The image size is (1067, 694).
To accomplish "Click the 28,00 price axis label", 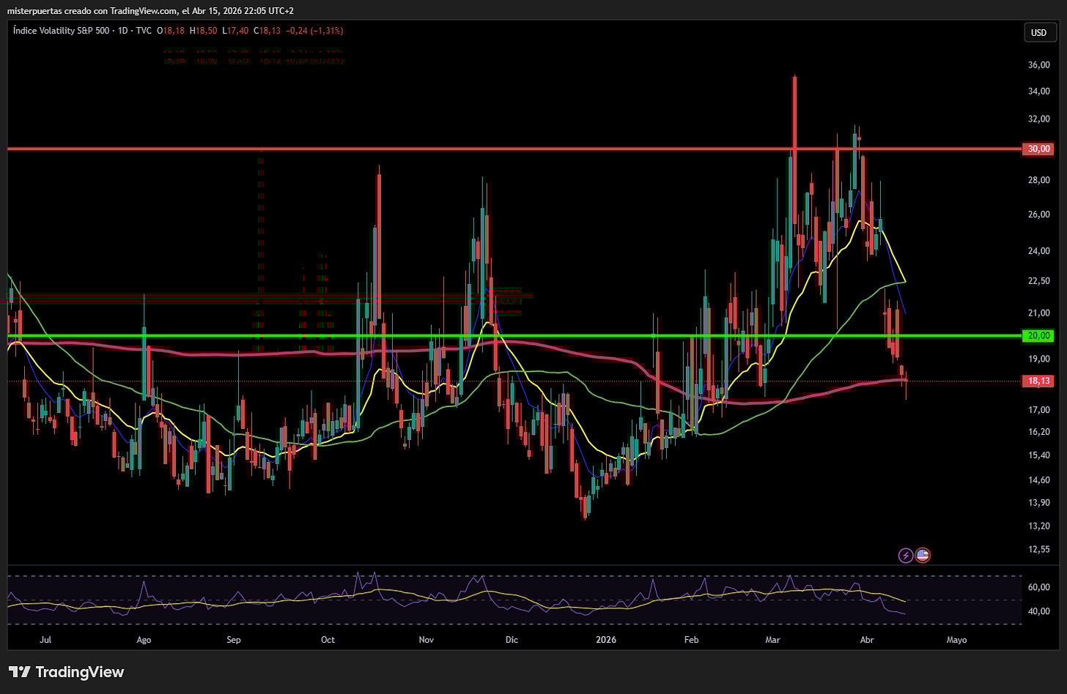I will (1038, 180).
